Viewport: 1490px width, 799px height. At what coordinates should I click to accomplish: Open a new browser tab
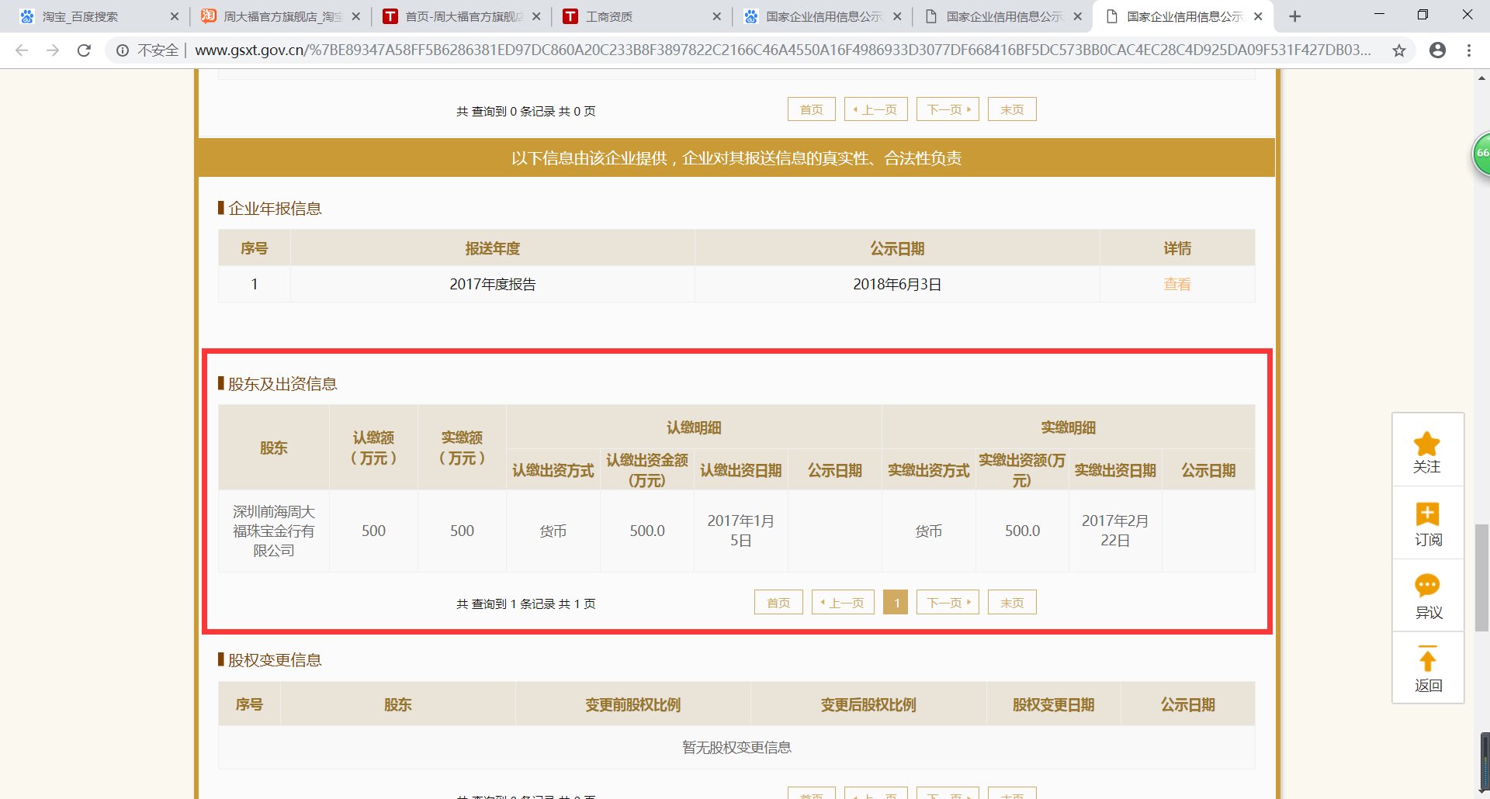click(x=1294, y=16)
